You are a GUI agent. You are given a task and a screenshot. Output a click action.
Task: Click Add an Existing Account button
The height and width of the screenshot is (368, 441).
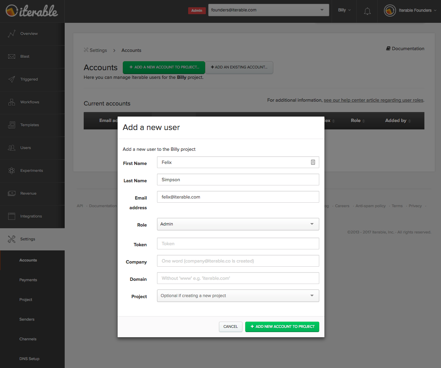point(239,67)
